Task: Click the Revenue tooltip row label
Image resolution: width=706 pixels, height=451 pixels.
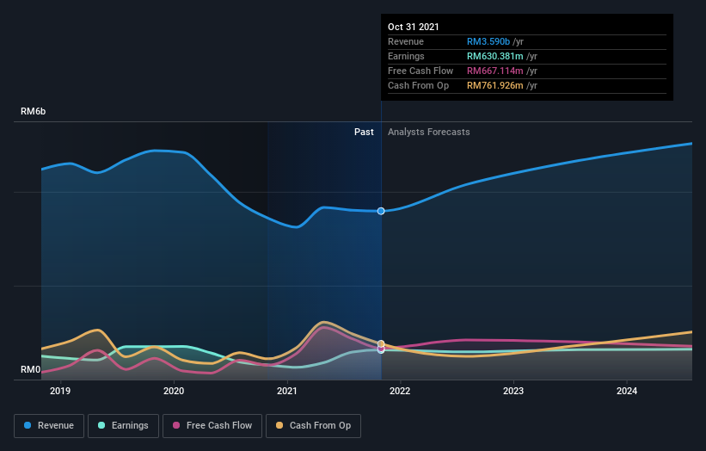Action: (406, 42)
